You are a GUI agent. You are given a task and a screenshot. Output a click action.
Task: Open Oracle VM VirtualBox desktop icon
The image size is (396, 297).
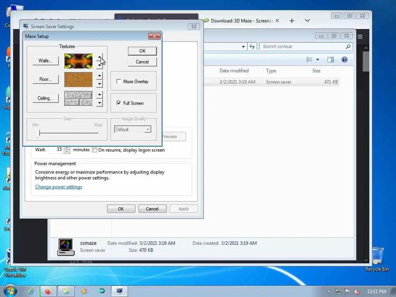(x=15, y=263)
